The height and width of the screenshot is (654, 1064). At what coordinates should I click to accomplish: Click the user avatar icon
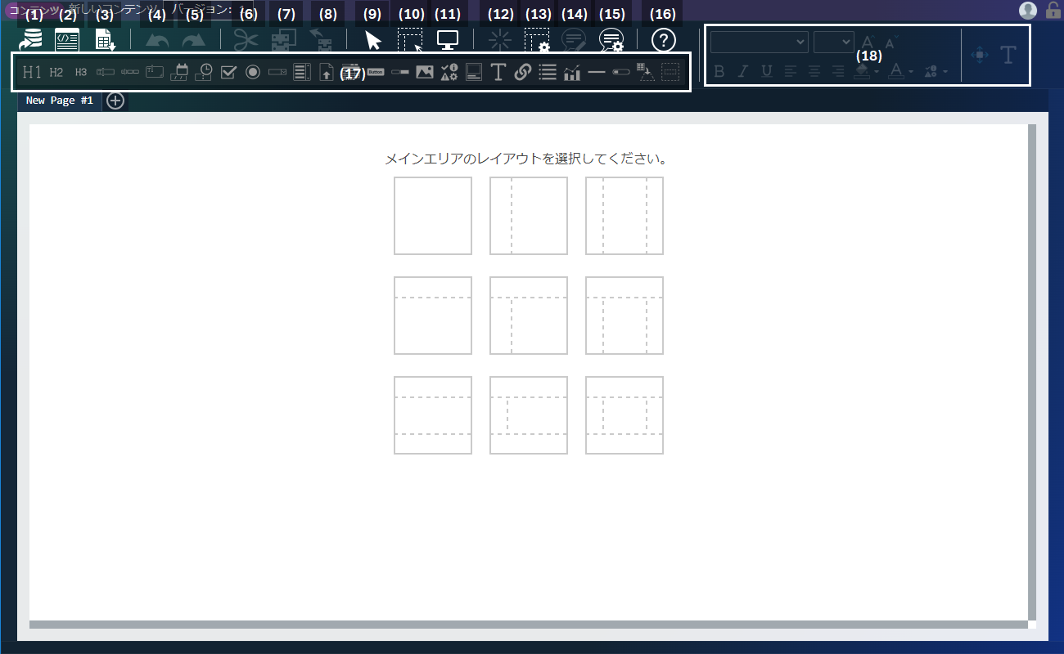(x=1028, y=11)
